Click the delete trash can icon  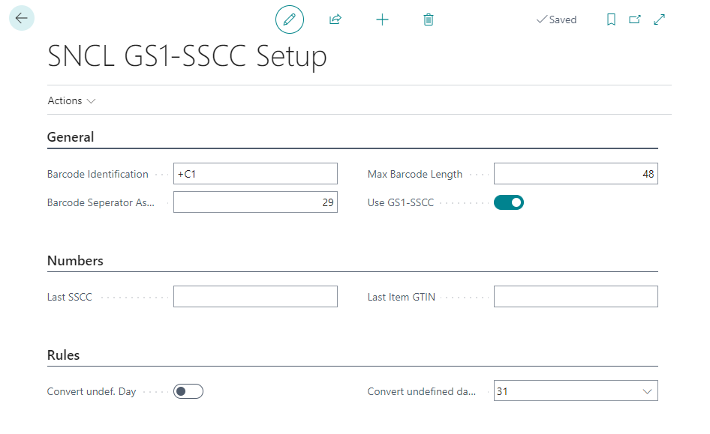point(429,19)
